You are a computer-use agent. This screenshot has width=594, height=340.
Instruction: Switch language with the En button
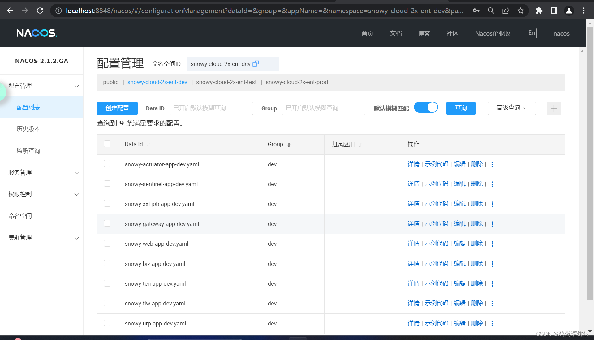click(532, 33)
